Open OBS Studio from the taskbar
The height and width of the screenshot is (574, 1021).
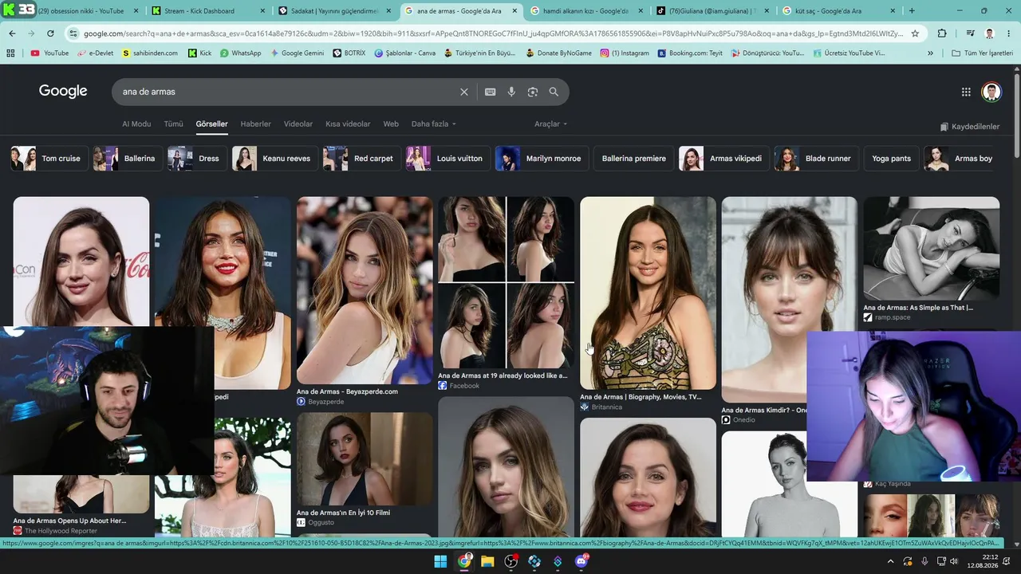(510, 561)
